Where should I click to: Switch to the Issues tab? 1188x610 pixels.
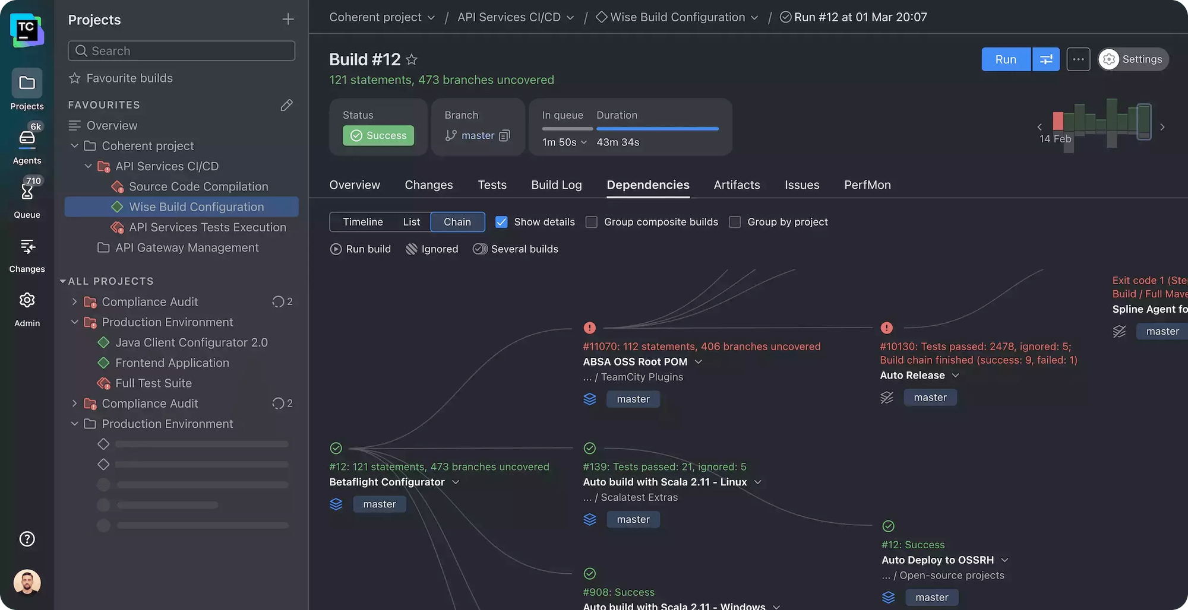click(x=802, y=185)
